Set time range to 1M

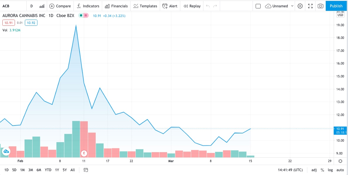pos(22,170)
